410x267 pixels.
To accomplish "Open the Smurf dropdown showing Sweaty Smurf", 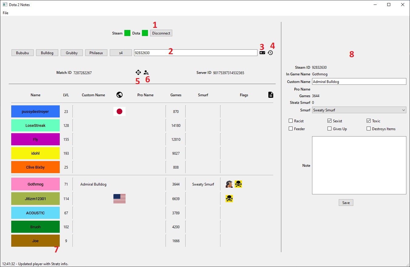I will (x=359, y=110).
